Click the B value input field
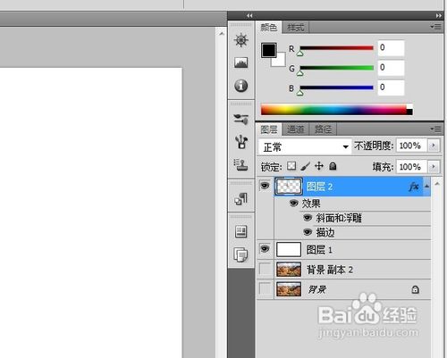Image resolution: width=447 pixels, height=358 pixels. (391, 87)
